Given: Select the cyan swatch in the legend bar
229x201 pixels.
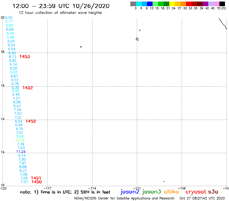Looking at the screenshot, I should coord(139,4).
